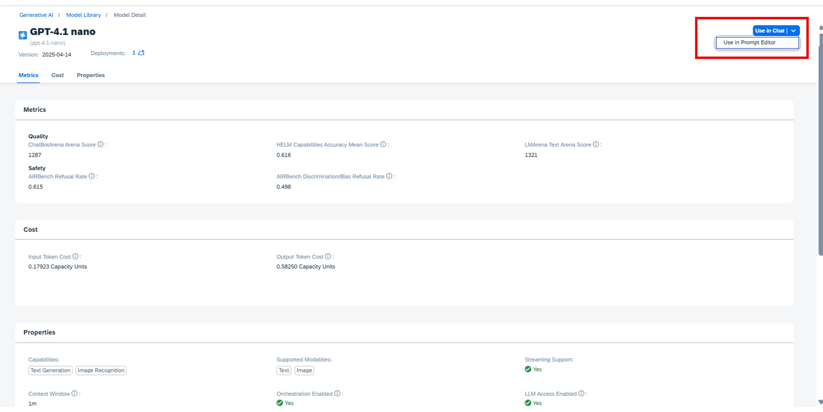Show info for Context Window
The image size is (823, 412).
pyautogui.click(x=75, y=394)
